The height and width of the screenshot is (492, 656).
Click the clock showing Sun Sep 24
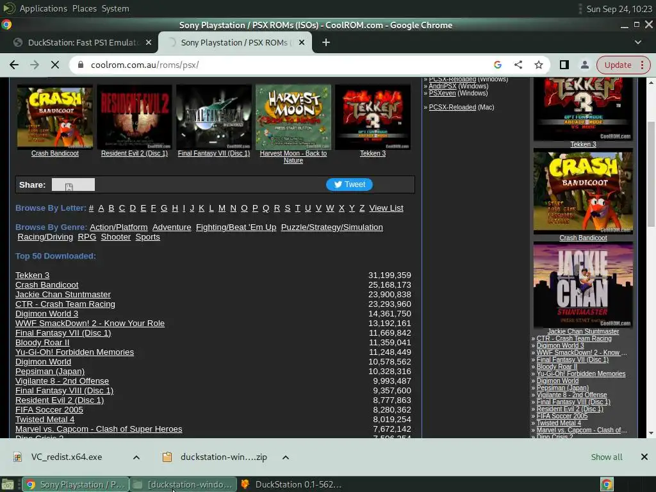619,9
